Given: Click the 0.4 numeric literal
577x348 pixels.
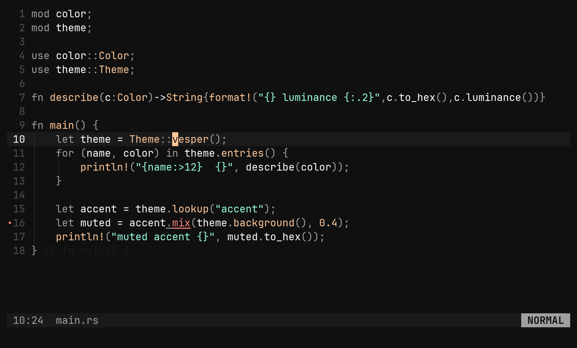Looking at the screenshot, I should pyautogui.click(x=328, y=223).
